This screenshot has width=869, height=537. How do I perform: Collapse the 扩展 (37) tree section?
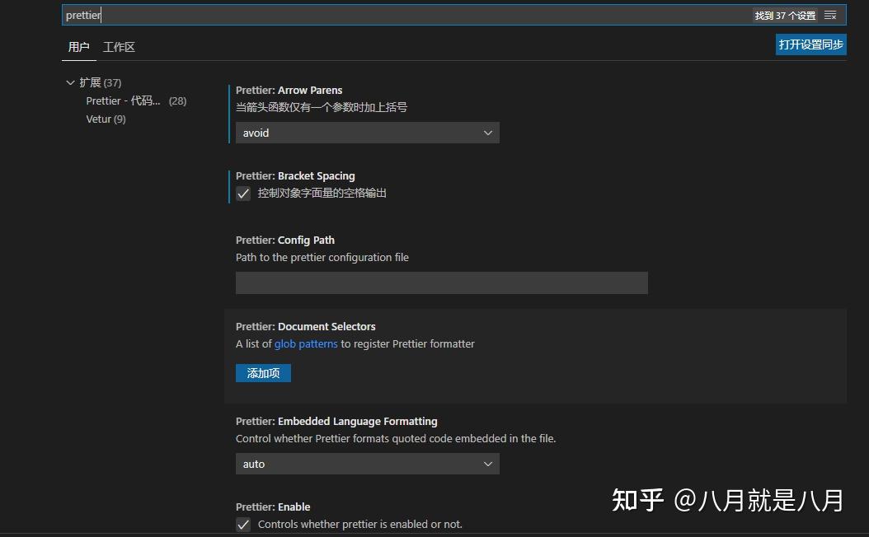click(71, 82)
